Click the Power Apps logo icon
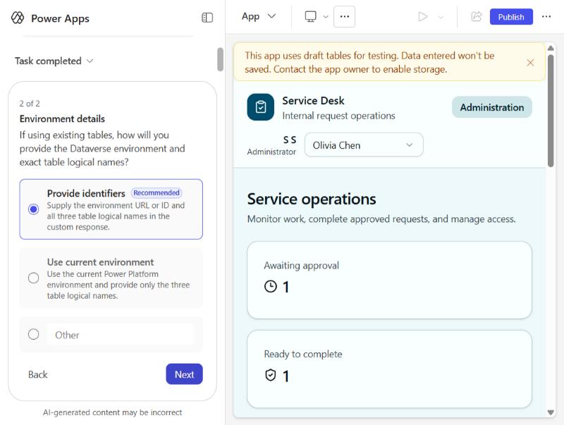Viewport: 564px width, 425px height. (17, 18)
